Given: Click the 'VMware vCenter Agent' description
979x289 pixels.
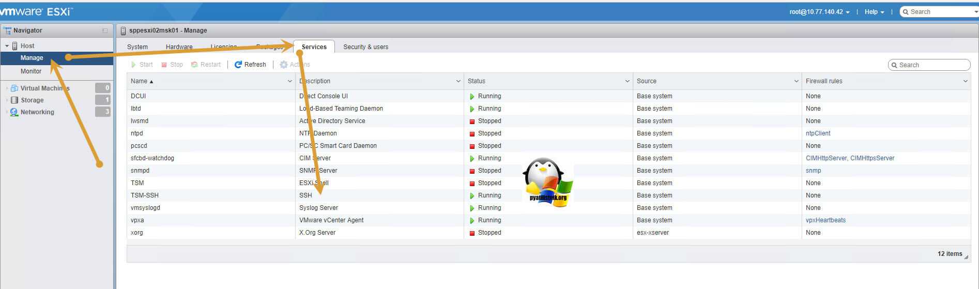Looking at the screenshot, I should [x=331, y=220].
